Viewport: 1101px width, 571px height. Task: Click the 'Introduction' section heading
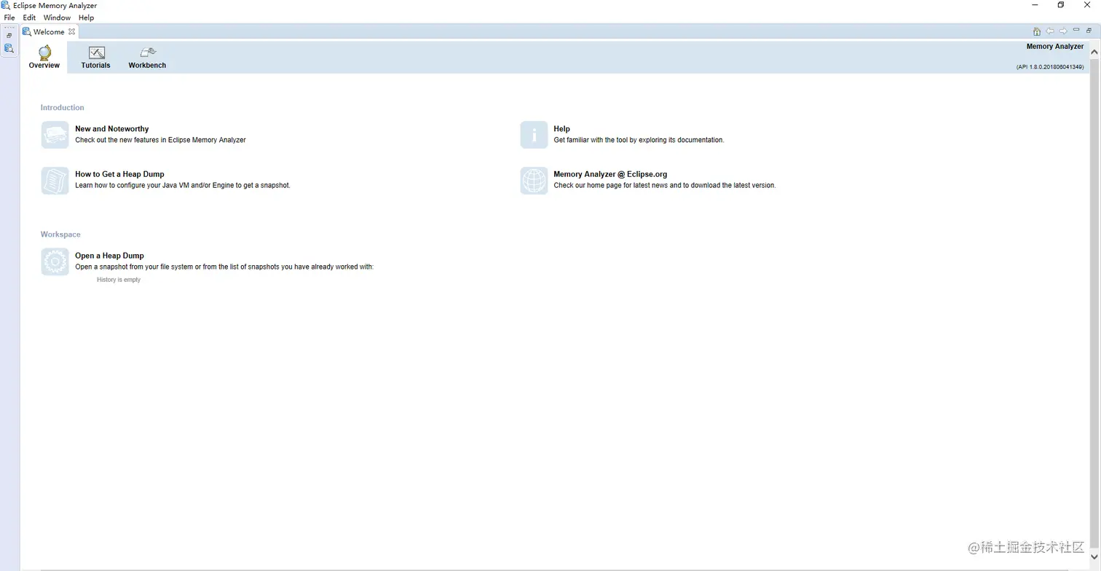coord(63,108)
